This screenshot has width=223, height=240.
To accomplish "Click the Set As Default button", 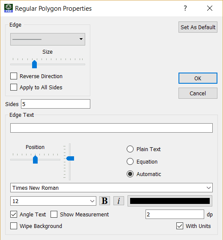I will (x=198, y=27).
